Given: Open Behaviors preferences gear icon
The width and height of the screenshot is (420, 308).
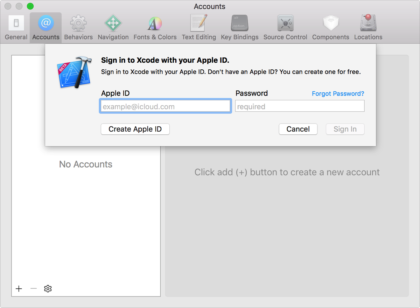Looking at the screenshot, I should [78, 28].
